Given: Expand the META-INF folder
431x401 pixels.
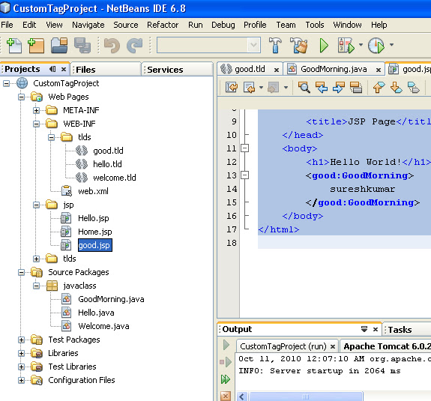Looking at the screenshot, I should (x=36, y=110).
